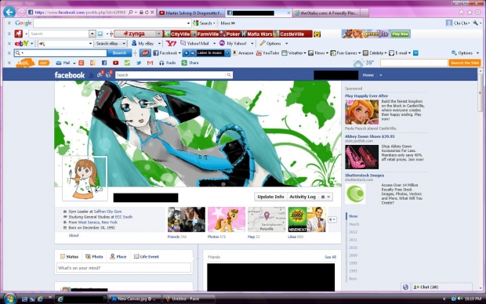Click the speaker icon in the Listen to music widget
486x304 pixels.
[x=193, y=53]
